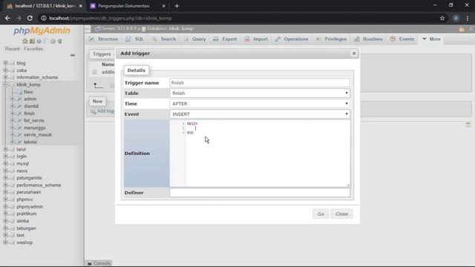Open the Time dropdown showing AFTER
This screenshot has height=267, width=475.
tap(260, 104)
